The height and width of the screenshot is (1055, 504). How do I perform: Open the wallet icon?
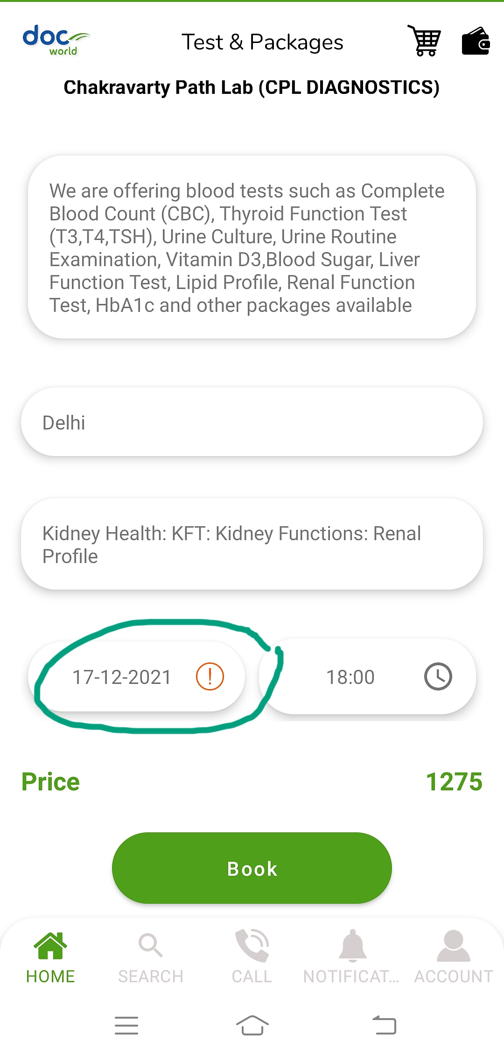click(475, 42)
